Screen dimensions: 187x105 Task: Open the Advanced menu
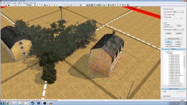coord(25,3)
